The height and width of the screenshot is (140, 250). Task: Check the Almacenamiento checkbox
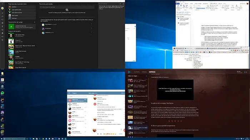193,65
